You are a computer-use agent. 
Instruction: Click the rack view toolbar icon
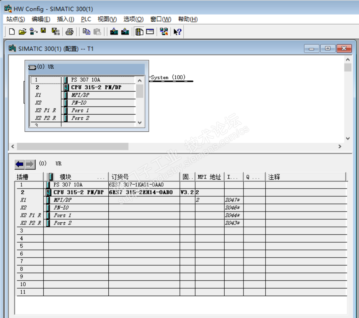point(150,31)
